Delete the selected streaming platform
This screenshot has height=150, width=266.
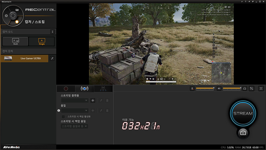click(107, 101)
